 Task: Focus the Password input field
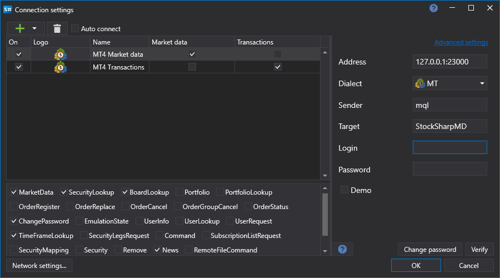click(x=449, y=169)
